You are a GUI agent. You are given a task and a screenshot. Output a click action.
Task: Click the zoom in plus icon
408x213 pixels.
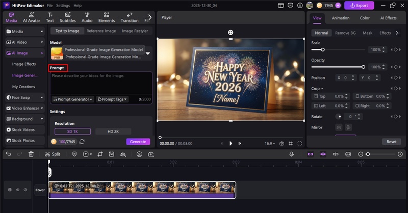400,154
